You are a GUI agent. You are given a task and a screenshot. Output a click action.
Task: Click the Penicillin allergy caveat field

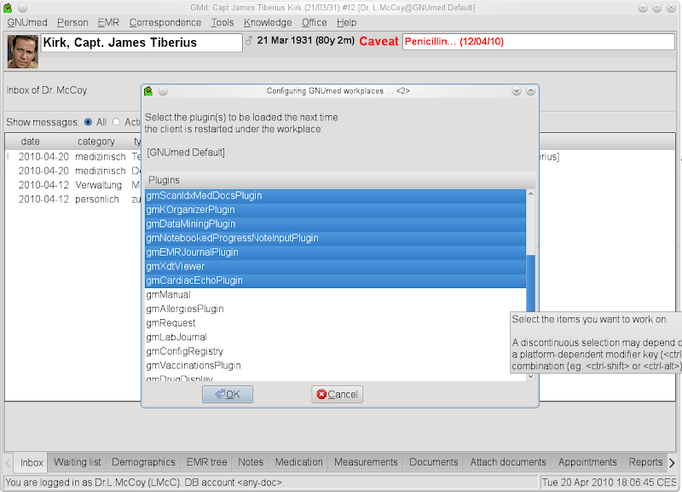coord(539,42)
